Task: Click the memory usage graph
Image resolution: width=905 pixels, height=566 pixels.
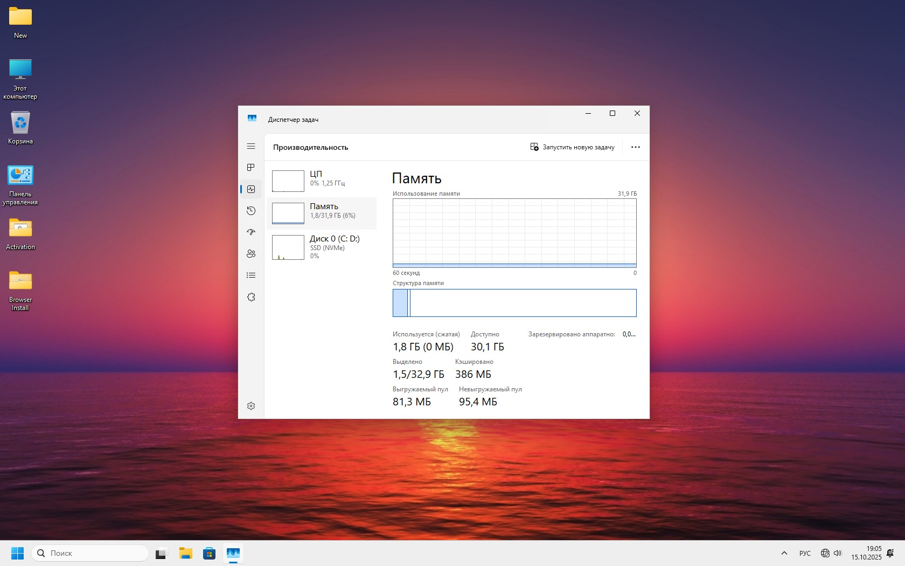Action: tap(514, 233)
